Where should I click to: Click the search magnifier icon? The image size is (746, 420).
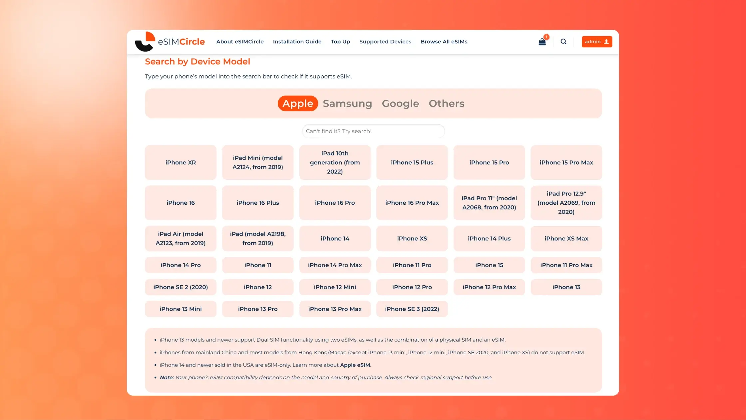[563, 42]
